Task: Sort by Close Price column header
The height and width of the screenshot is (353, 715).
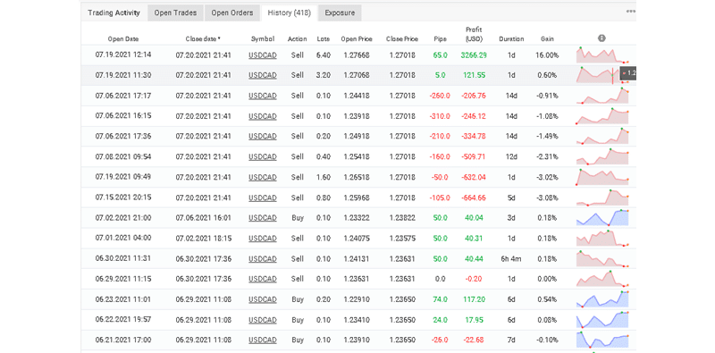Action: [401, 39]
